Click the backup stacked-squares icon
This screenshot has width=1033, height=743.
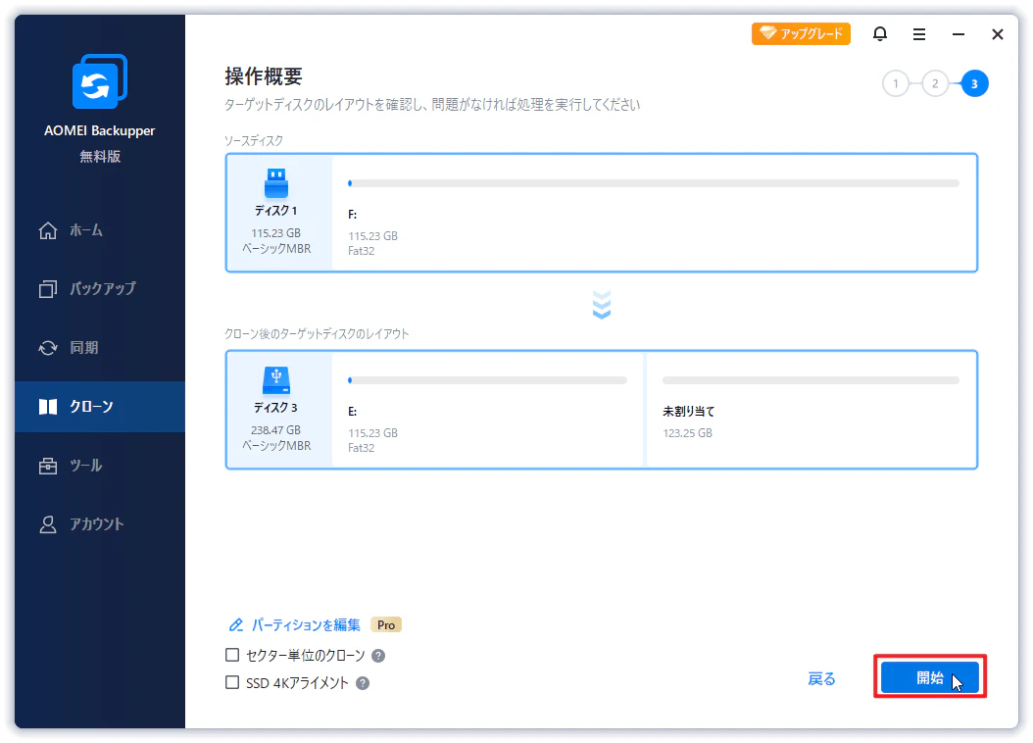(x=47, y=289)
